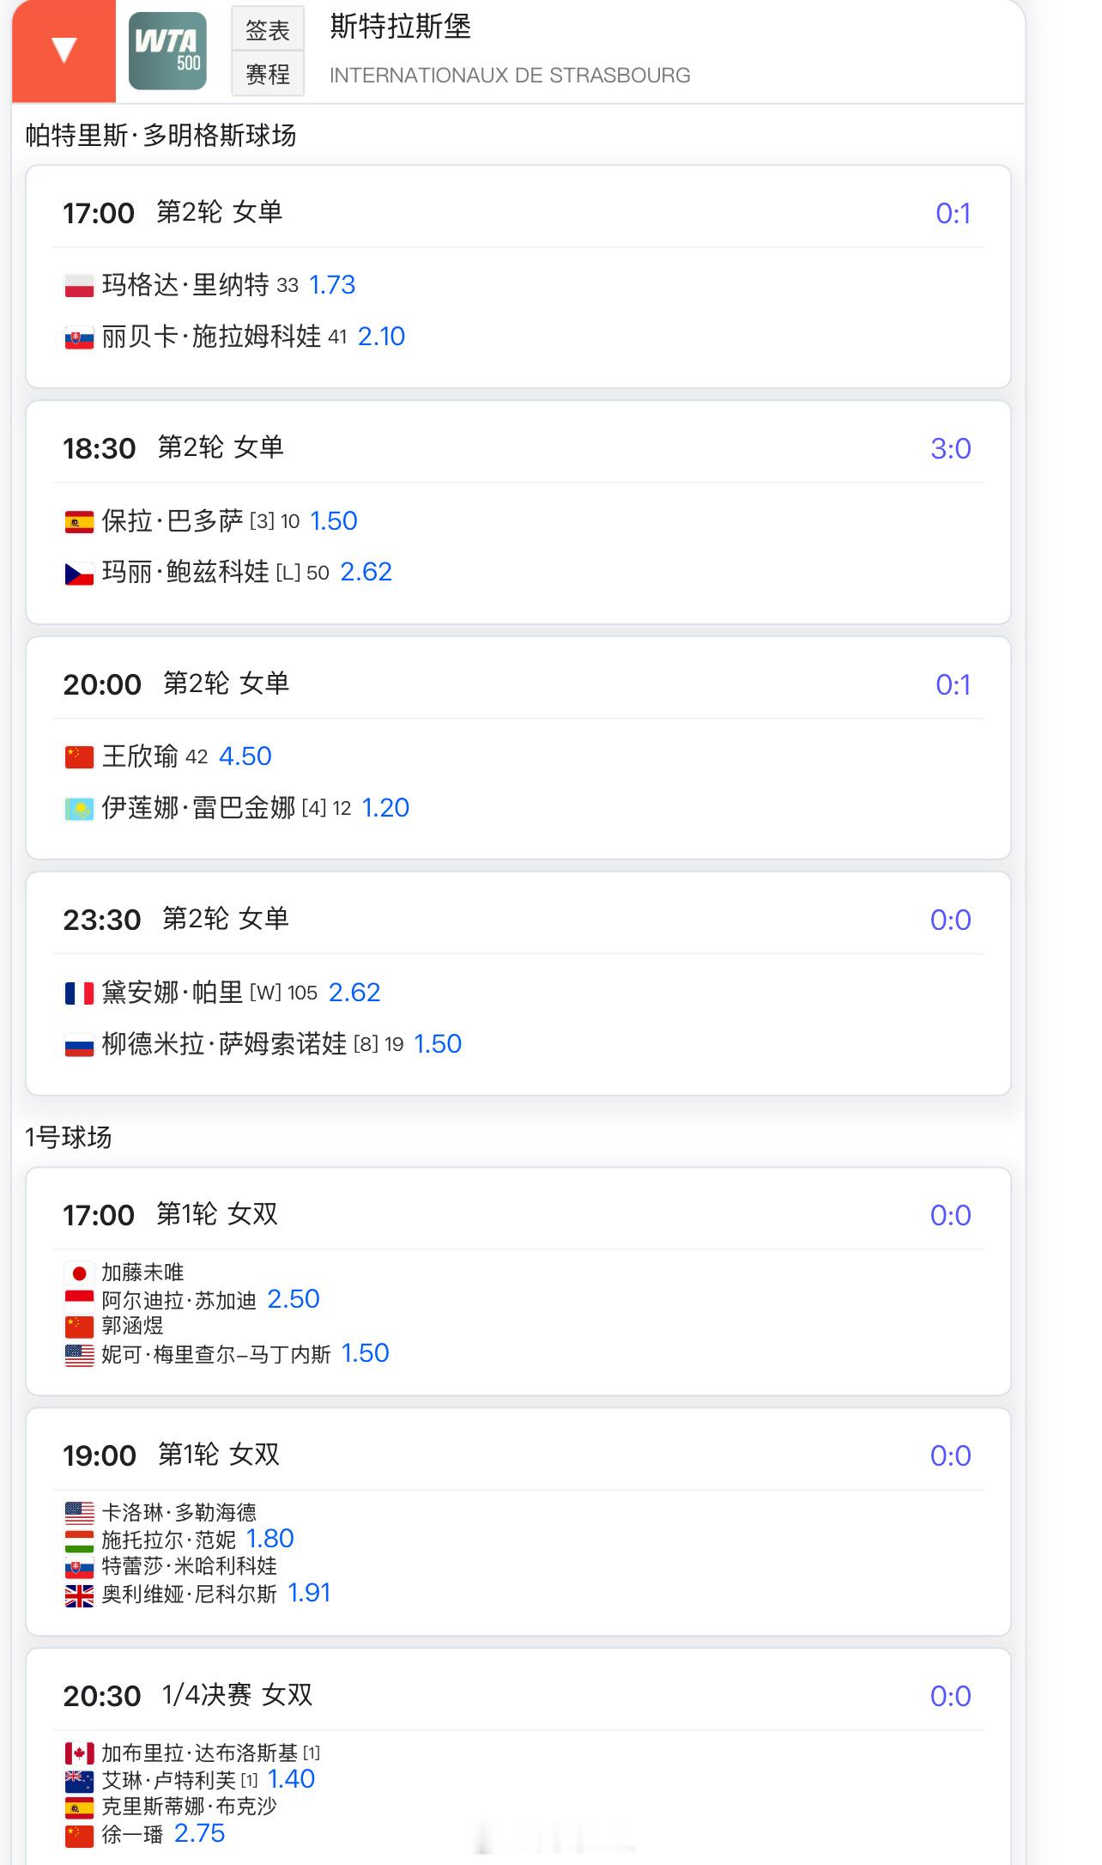Image resolution: width=1102 pixels, height=1865 pixels.
Task: Select odds 2.75 for 徐一璠's pair
Action: (200, 1833)
